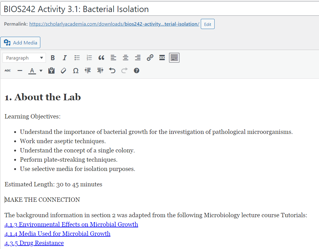Open the scholarlyacademia.com permalink
The height and width of the screenshot is (249, 319).
tap(114, 24)
